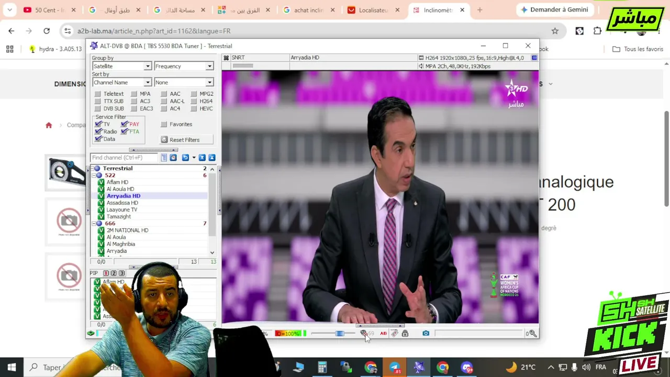Click the blue undo arrow icon

185,158
